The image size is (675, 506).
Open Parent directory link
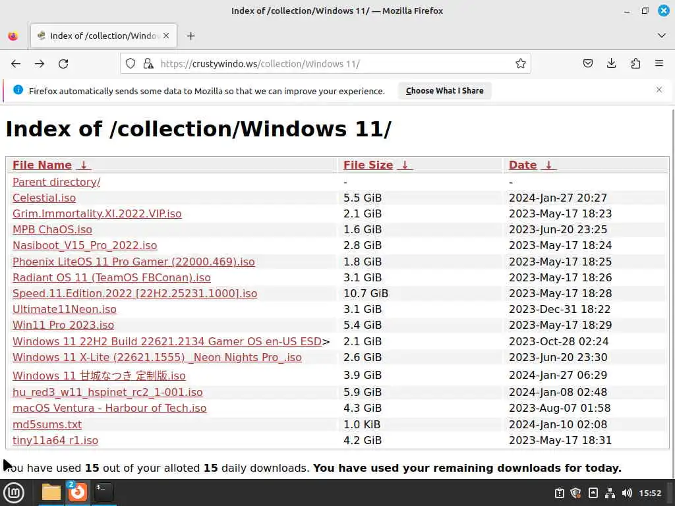[57, 182]
